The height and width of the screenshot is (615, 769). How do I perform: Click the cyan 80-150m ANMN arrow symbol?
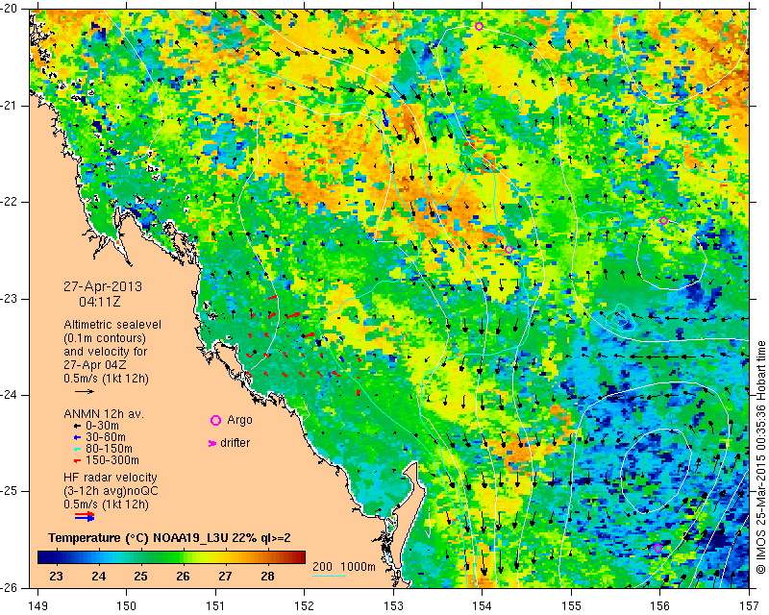tap(77, 449)
